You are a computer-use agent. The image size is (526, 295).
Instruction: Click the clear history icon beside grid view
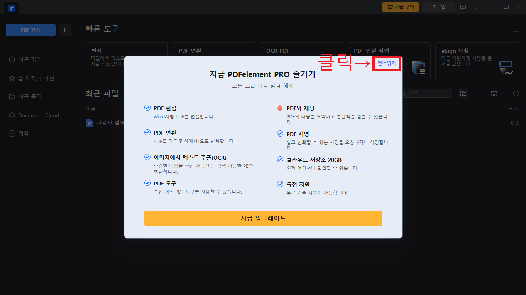pos(494,93)
